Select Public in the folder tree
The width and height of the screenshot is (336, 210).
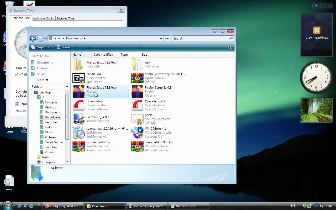46,157
